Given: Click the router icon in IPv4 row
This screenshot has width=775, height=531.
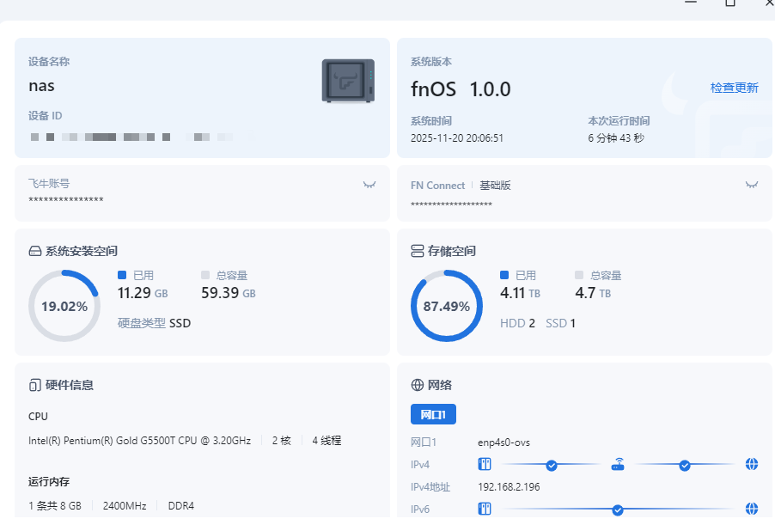Looking at the screenshot, I should pyautogui.click(x=618, y=465).
